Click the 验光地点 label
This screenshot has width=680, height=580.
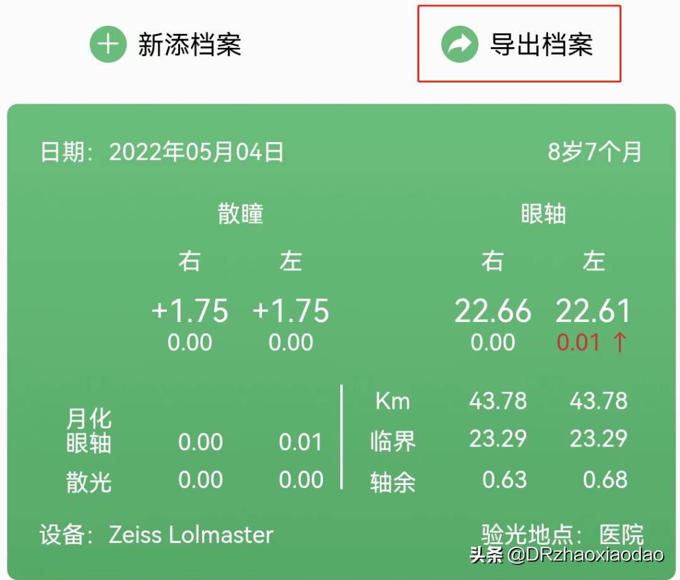point(532,535)
